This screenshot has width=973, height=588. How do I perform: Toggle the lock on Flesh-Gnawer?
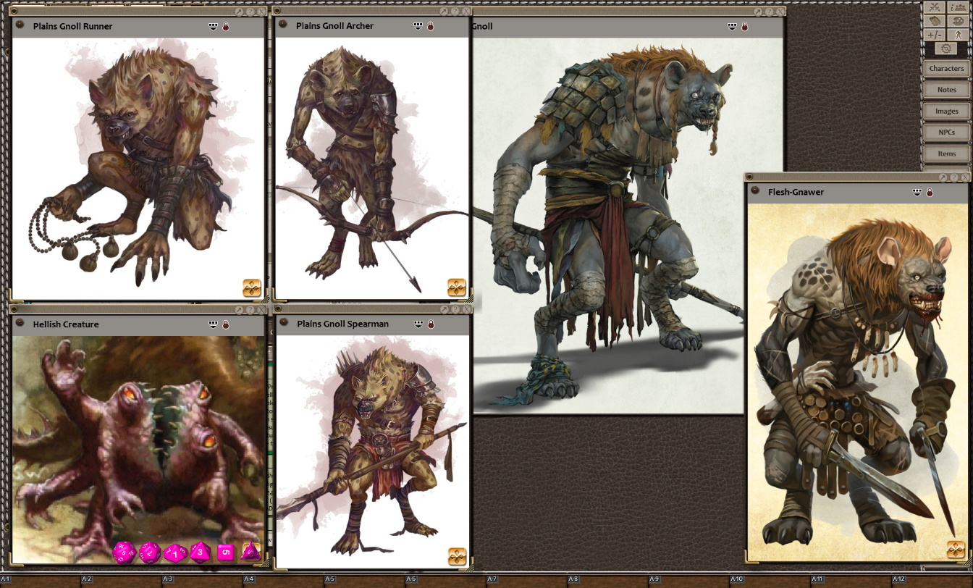(930, 192)
